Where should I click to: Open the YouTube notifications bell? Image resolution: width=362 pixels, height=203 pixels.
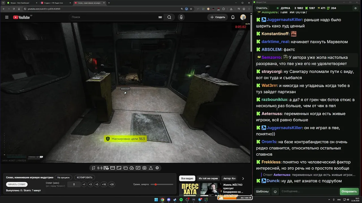point(233,17)
